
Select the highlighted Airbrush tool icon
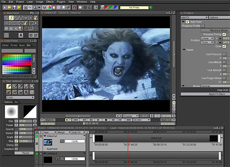[9, 86]
